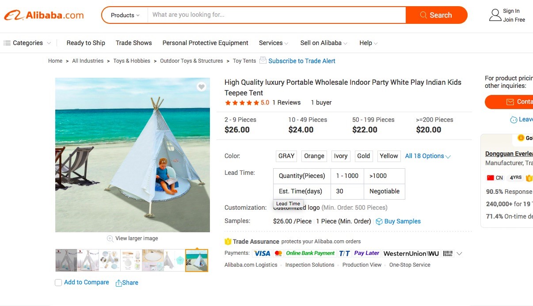The width and height of the screenshot is (533, 306).
Task: Select the beach tent thumbnail image
Action: (197, 261)
